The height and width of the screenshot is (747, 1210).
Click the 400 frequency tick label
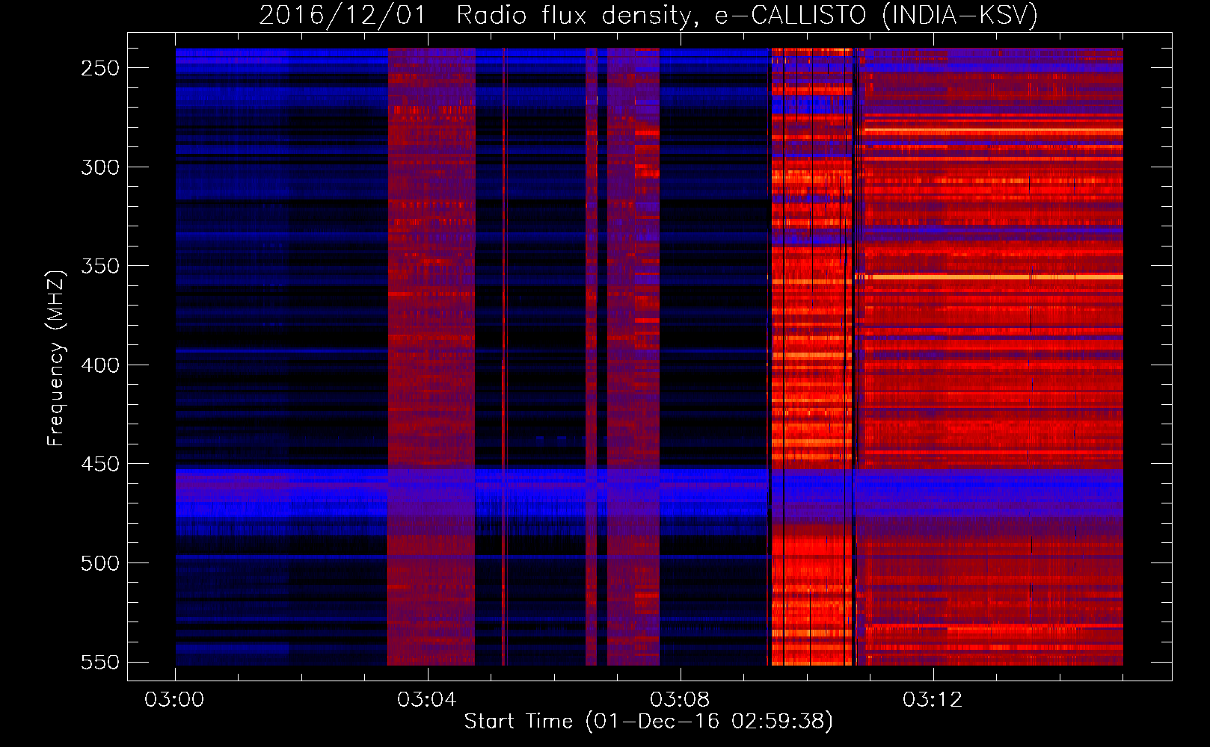100,365
